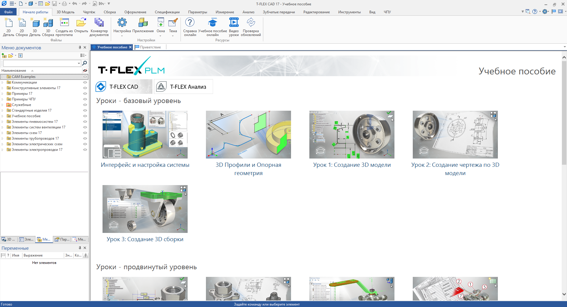Viewport: 567px width, 307px height.
Task: Click the print icon in quick access toolbar
Action: (x=64, y=4)
